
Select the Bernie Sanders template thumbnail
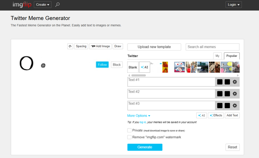point(236,67)
